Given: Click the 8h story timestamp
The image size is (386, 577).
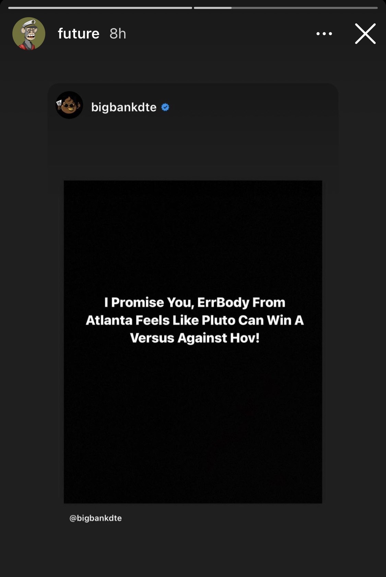Looking at the screenshot, I should pos(118,34).
